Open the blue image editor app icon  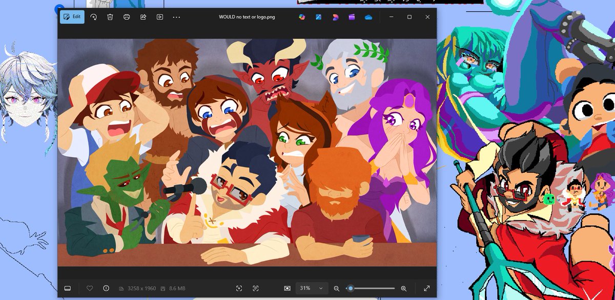(x=319, y=17)
